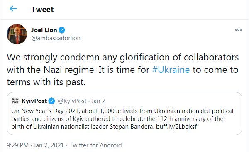Click the quoted tweet's Jan 2 date
Screen dimensions: 249x152
coord(98,101)
